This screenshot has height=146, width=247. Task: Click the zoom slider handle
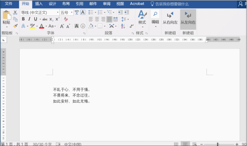pyautogui.click(x=218, y=144)
